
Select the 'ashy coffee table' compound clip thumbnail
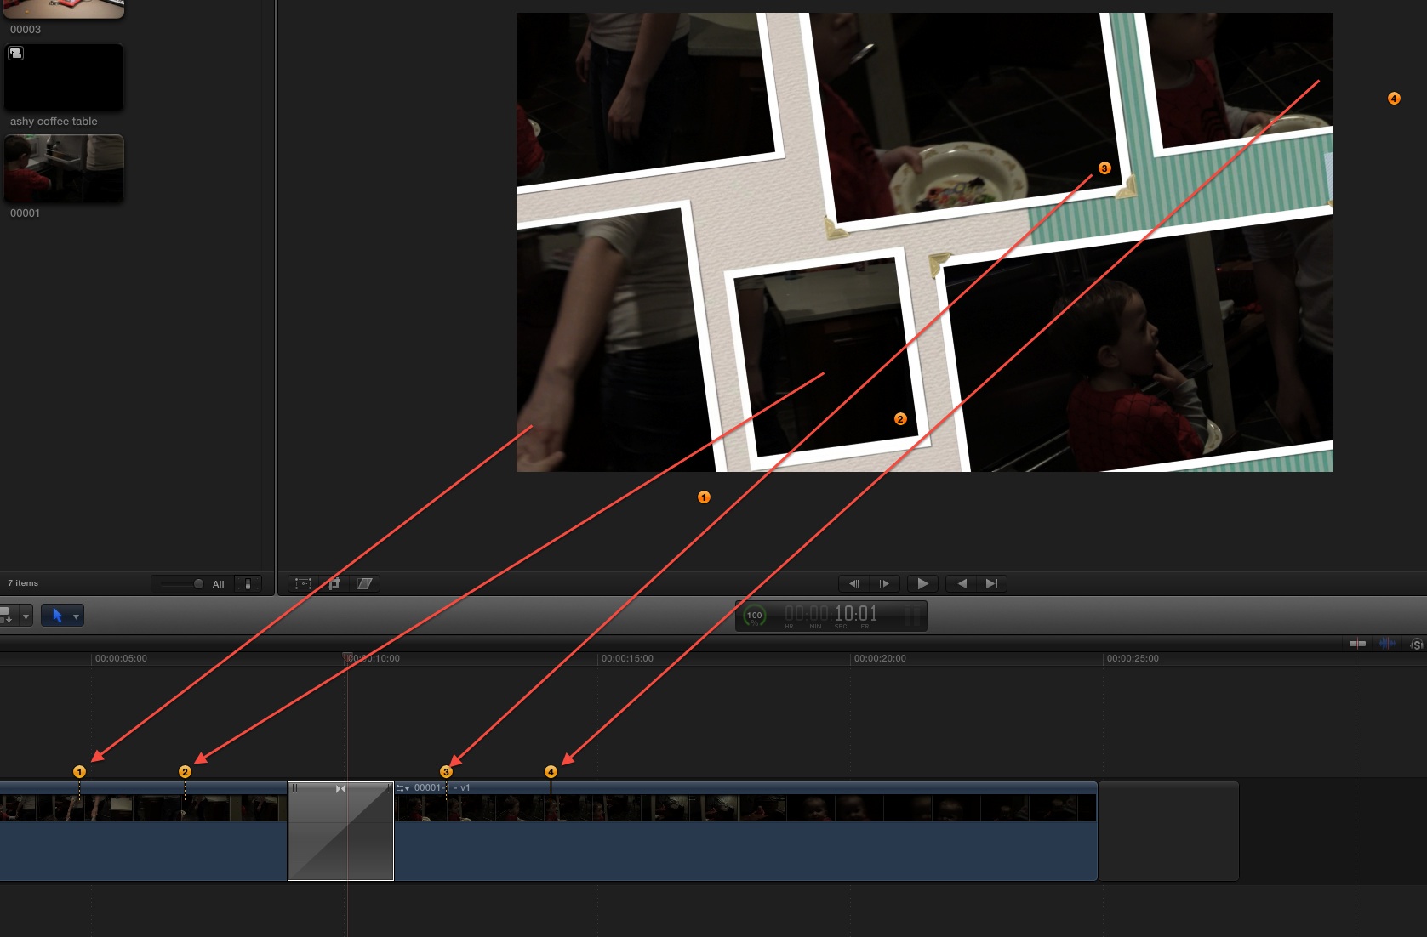[64, 77]
